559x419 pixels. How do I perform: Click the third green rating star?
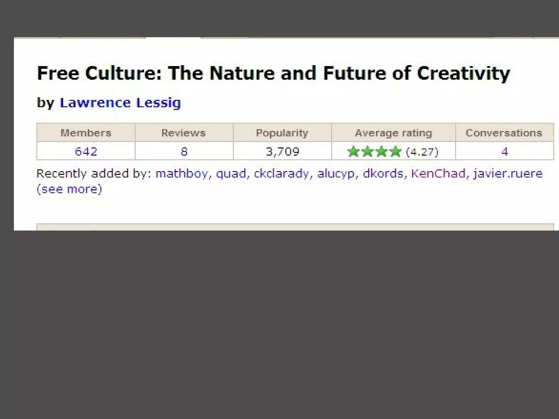tap(381, 151)
